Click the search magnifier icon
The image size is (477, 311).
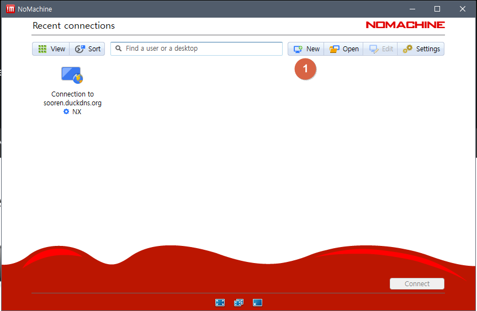[119, 49]
